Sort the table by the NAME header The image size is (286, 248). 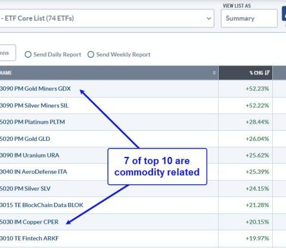[6, 73]
